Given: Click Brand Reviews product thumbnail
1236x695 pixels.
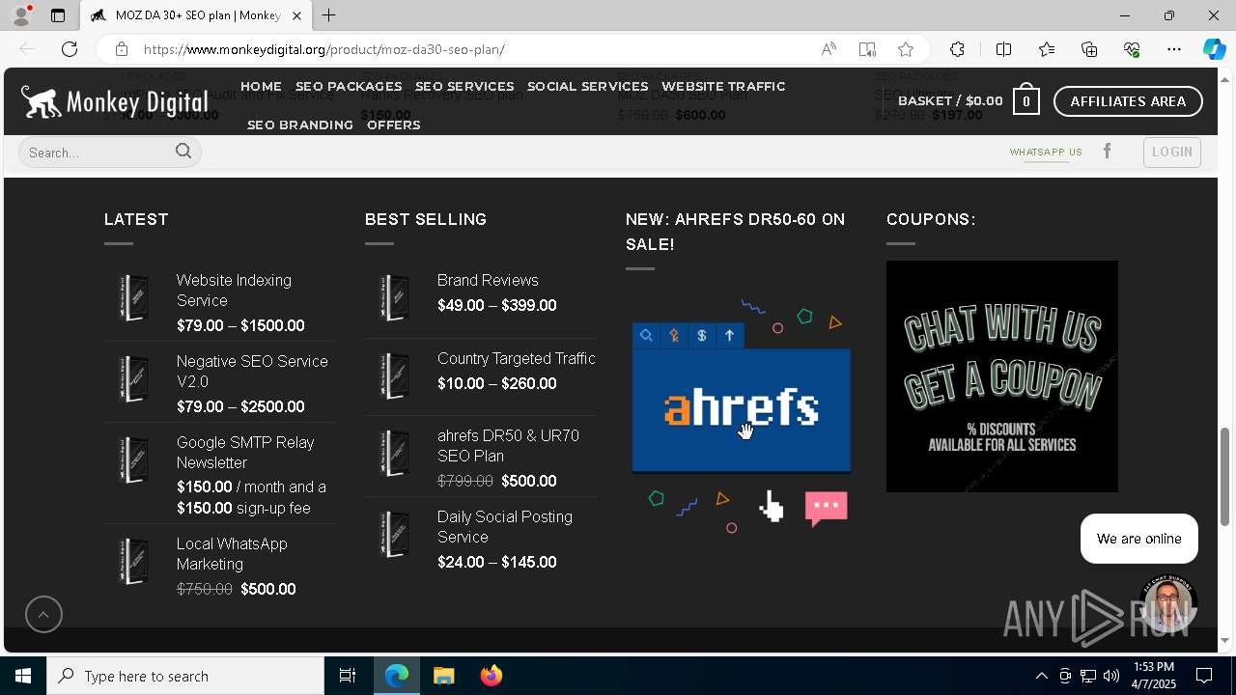Looking at the screenshot, I should 394,296.
